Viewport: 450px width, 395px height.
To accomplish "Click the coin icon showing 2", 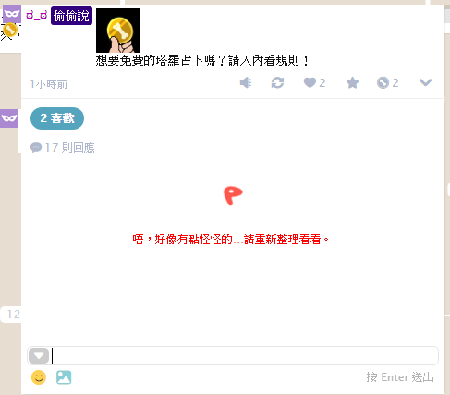I will click(387, 82).
